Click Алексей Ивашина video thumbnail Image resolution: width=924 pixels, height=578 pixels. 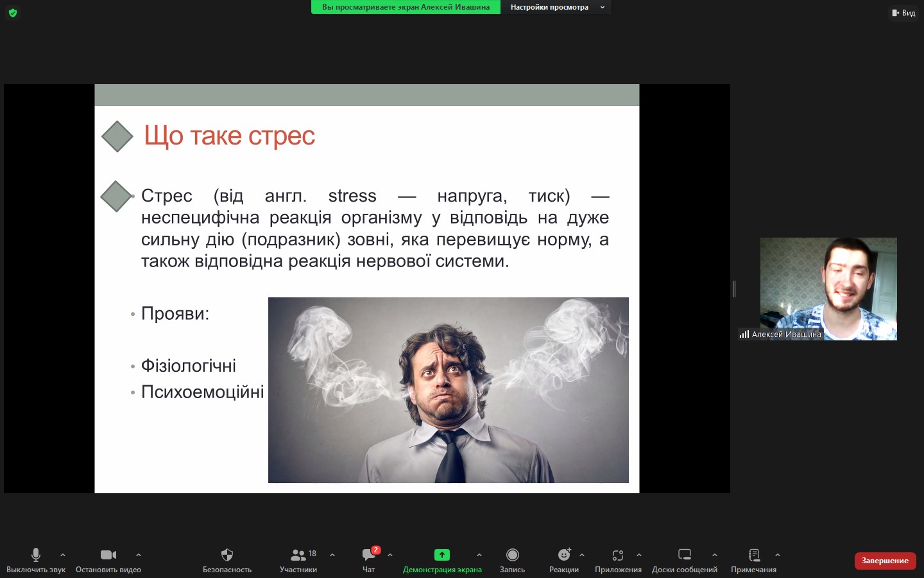pyautogui.click(x=828, y=289)
